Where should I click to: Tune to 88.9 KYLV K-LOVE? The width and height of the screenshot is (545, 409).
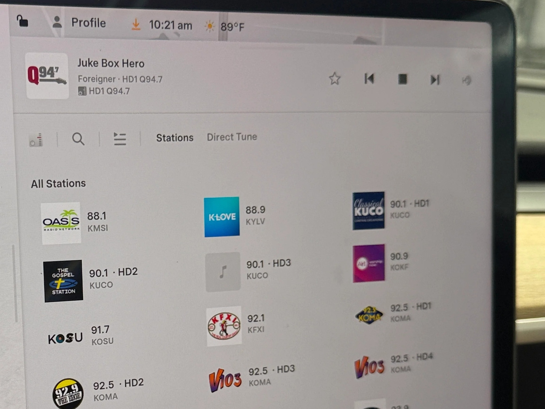tap(235, 216)
